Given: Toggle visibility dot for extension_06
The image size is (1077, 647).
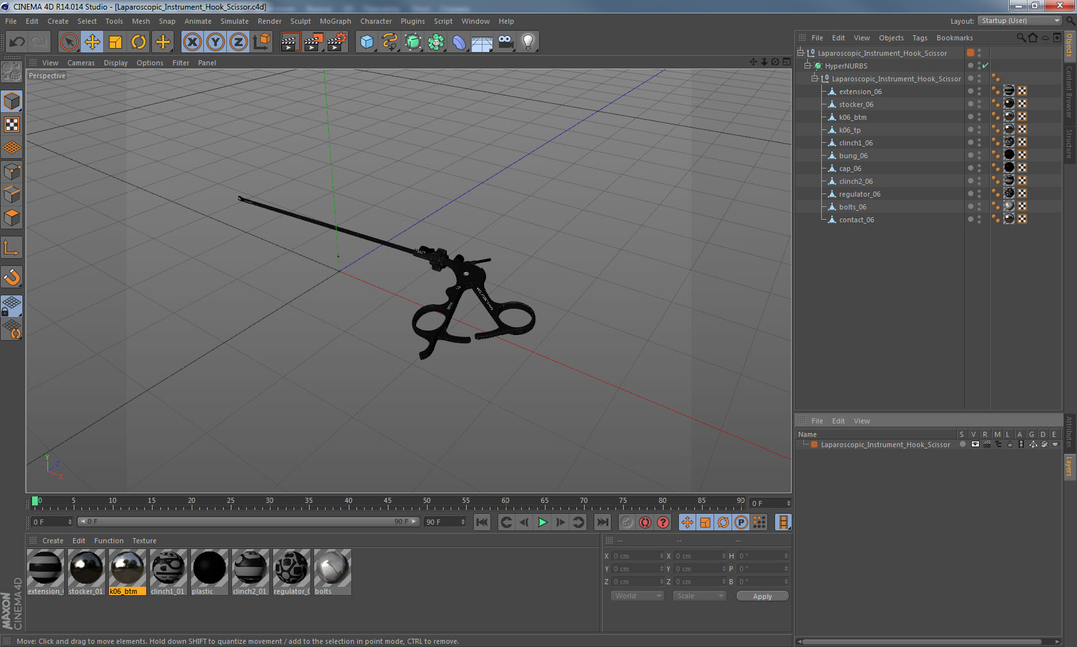Looking at the screenshot, I should click(x=971, y=92).
